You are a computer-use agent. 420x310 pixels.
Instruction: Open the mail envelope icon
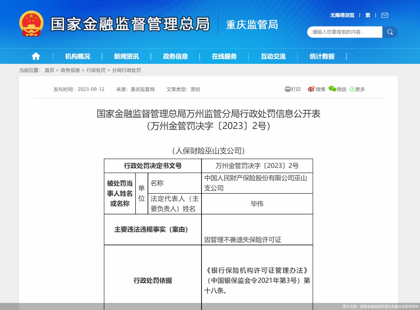385,15
